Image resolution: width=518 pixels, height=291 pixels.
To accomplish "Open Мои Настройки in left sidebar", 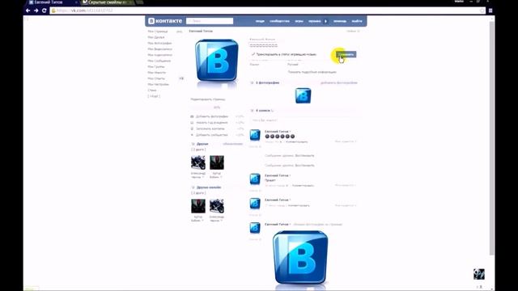I will 159,84.
